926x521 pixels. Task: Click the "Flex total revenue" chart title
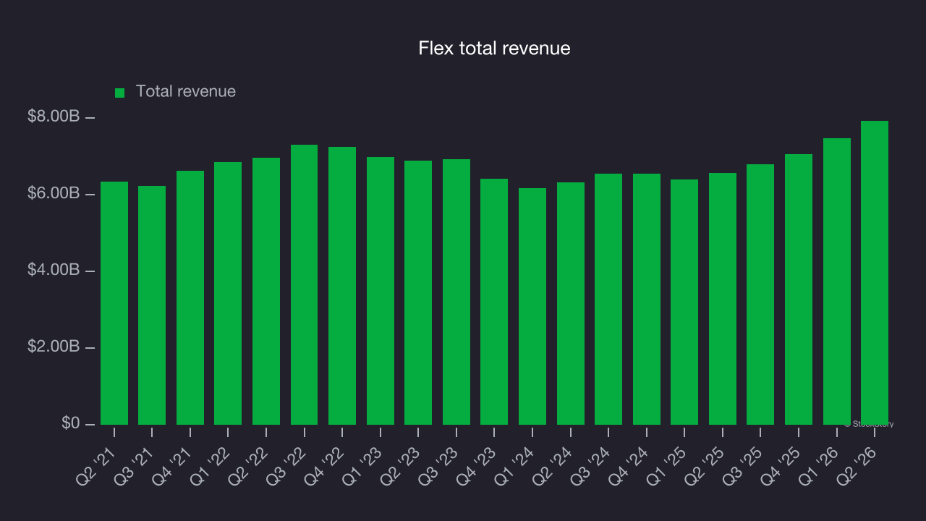pyautogui.click(x=495, y=48)
